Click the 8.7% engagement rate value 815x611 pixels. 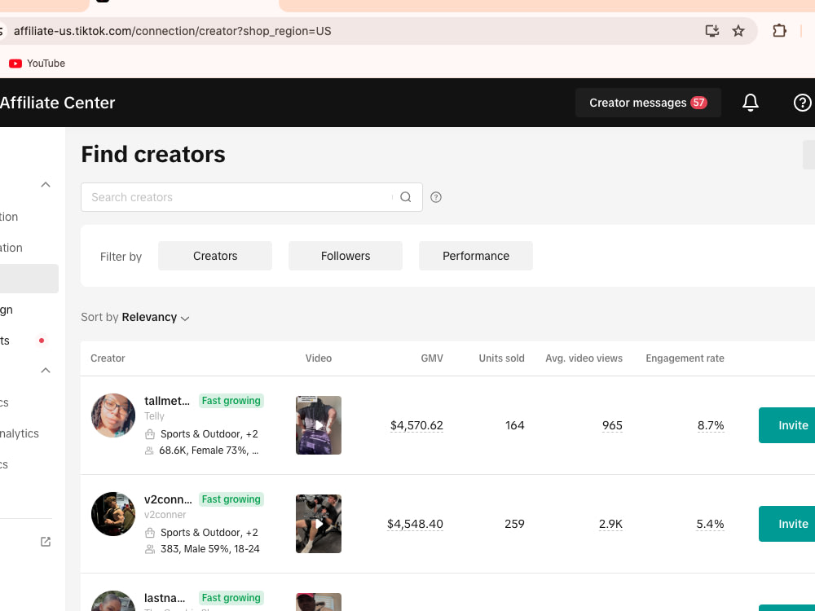(x=711, y=425)
